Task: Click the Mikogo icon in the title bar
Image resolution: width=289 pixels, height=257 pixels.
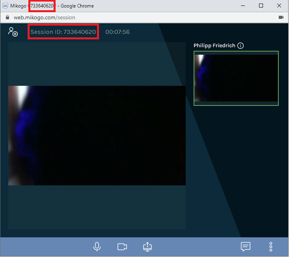Action: pos(5,6)
